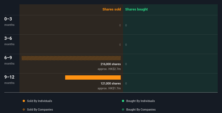This screenshot has height=113, width=222.
Task: Click the orange Sold By Individuals legend dot
Action: [x=24, y=101]
